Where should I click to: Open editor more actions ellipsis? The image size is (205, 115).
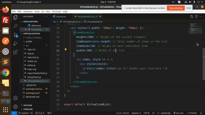[201, 16]
